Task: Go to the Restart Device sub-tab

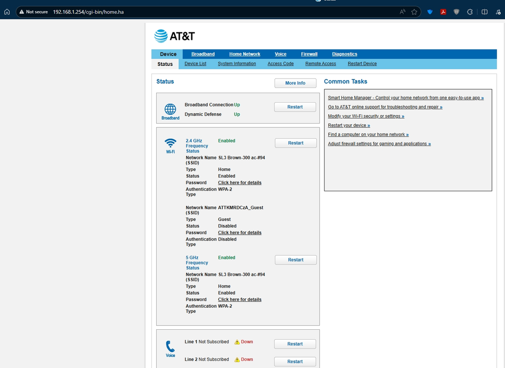Action: [x=362, y=64]
